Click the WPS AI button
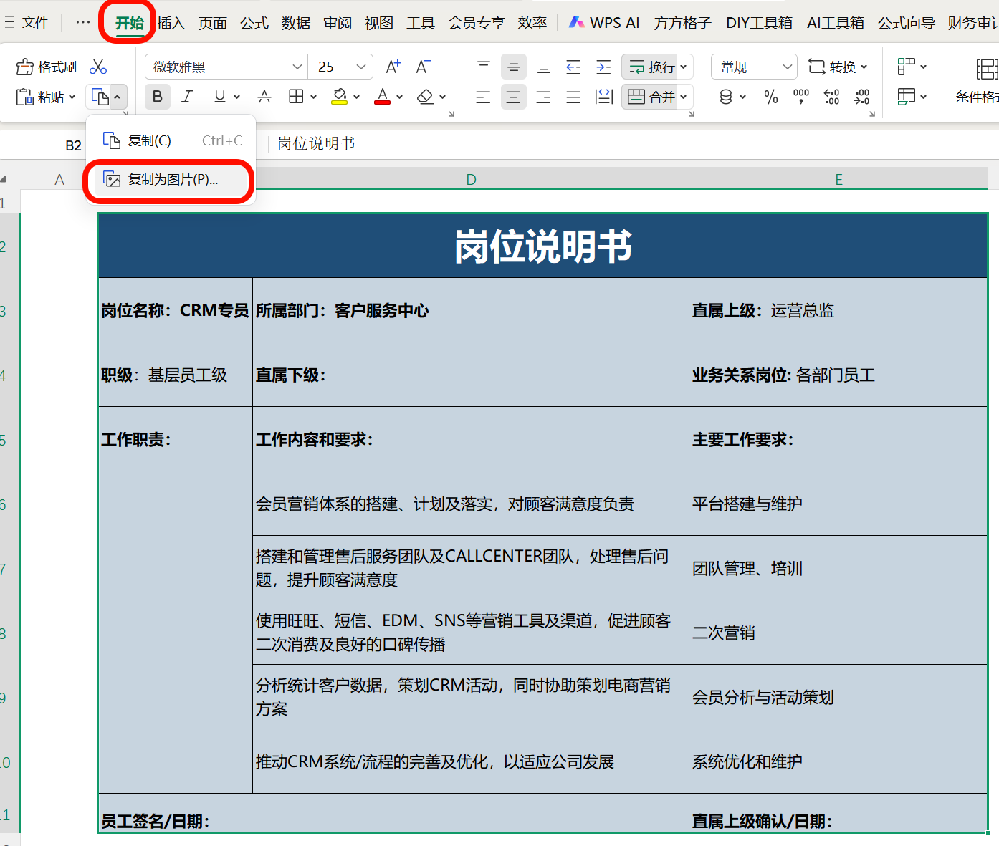This screenshot has height=846, width=999. pos(604,22)
